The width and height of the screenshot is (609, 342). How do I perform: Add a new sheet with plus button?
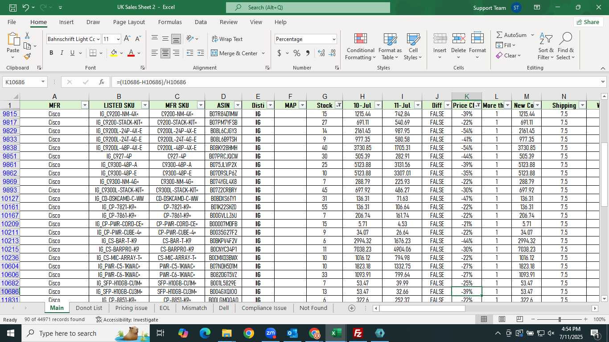coord(352,308)
